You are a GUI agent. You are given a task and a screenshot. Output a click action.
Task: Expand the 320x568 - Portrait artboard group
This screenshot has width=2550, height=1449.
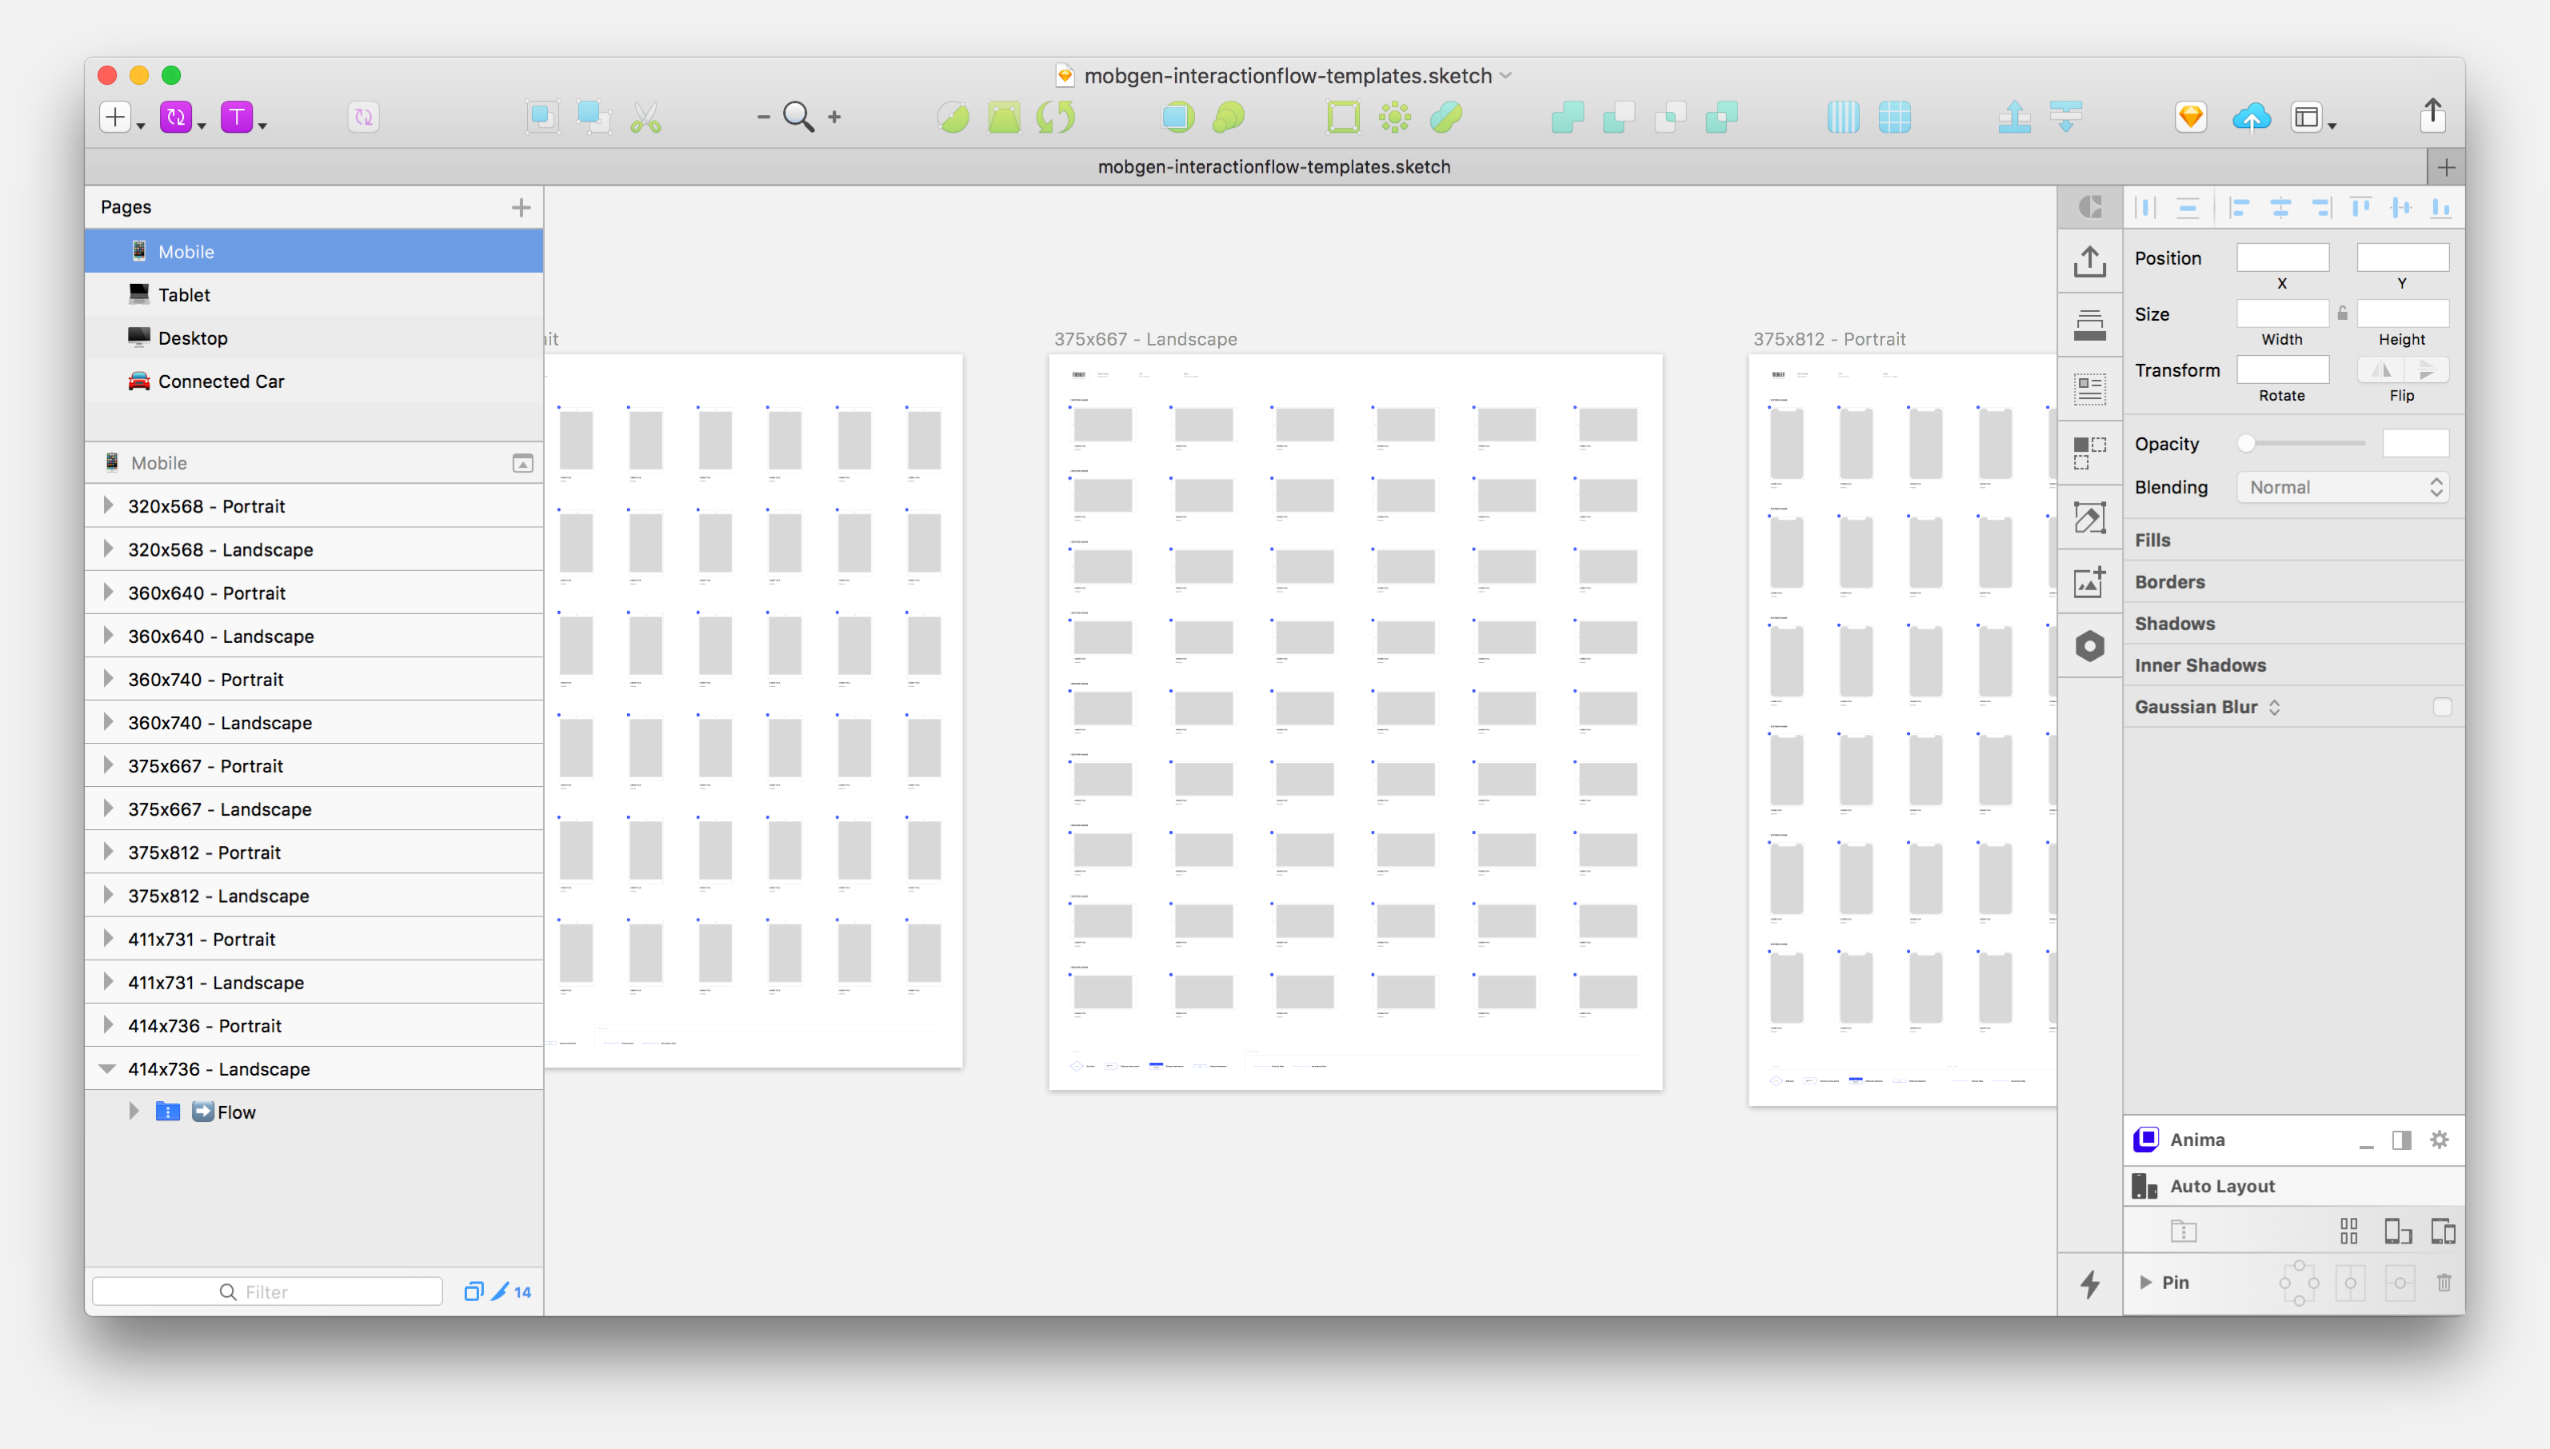click(107, 505)
